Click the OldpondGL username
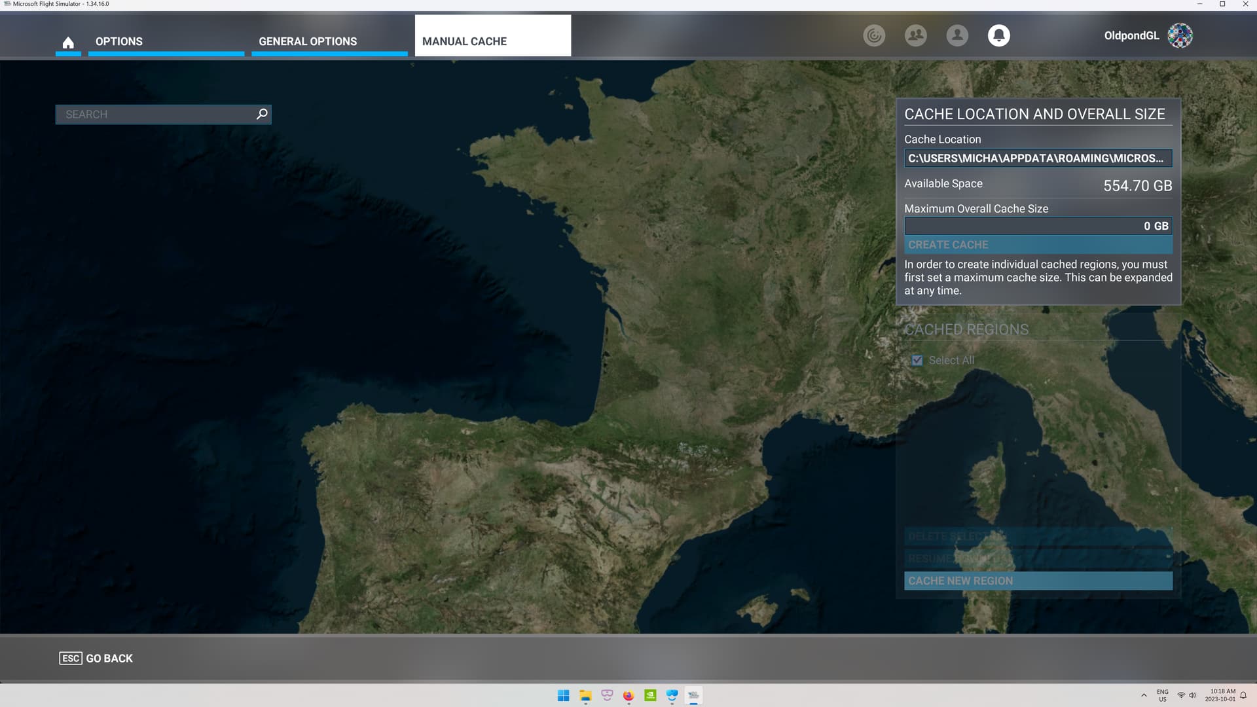Screen dimensions: 1257x707 tap(1131, 35)
